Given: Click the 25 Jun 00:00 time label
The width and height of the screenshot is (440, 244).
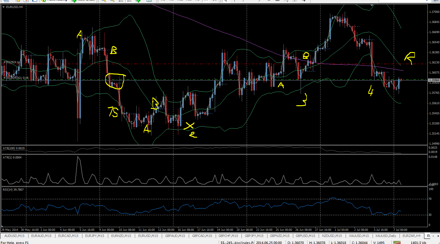Looking at the screenshot, I should point(283,230).
